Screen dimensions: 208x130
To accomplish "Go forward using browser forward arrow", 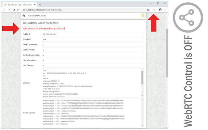I will 9,10.
